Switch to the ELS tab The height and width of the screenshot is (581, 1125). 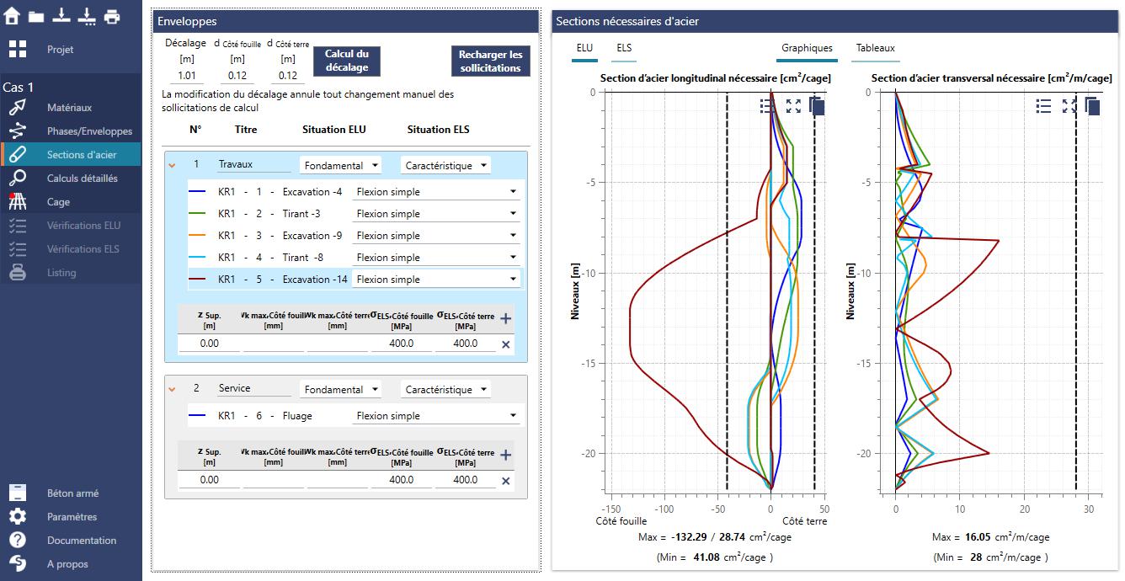pyautogui.click(x=624, y=48)
